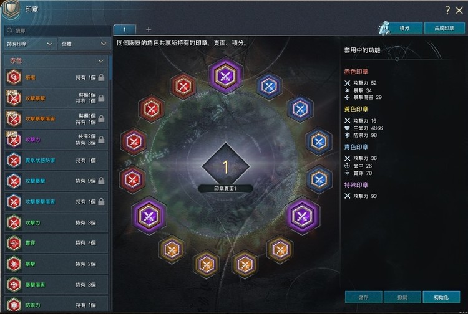Click the 搜尋 search input field
This screenshot has height=314, width=468.
57,31
